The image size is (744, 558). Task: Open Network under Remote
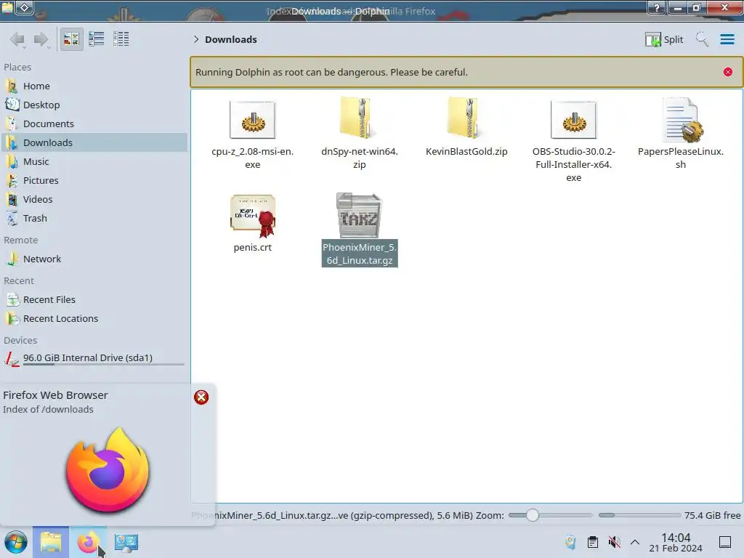[95, 259]
